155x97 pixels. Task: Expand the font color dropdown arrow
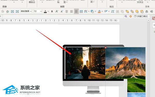pos(48,11)
